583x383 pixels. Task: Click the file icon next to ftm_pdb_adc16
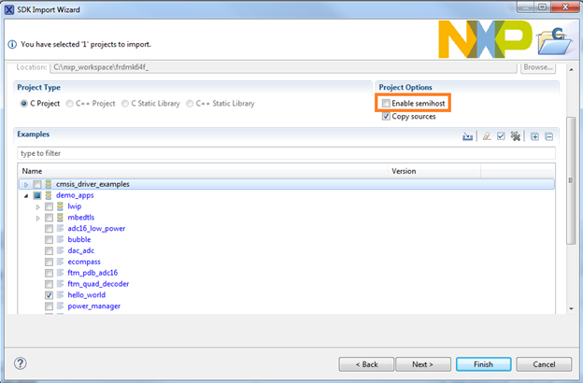point(60,273)
